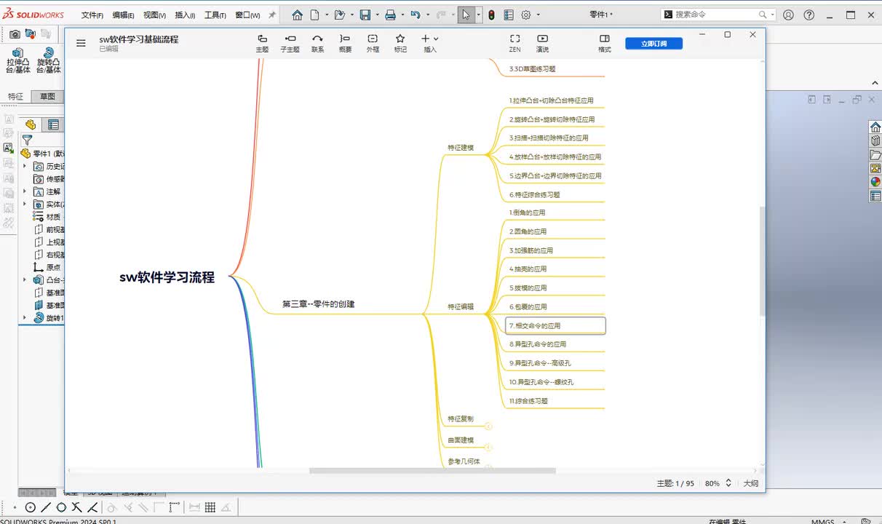Expand the 凸台 feature tree node
Screen dimensions: 882x524
click(x=24, y=279)
